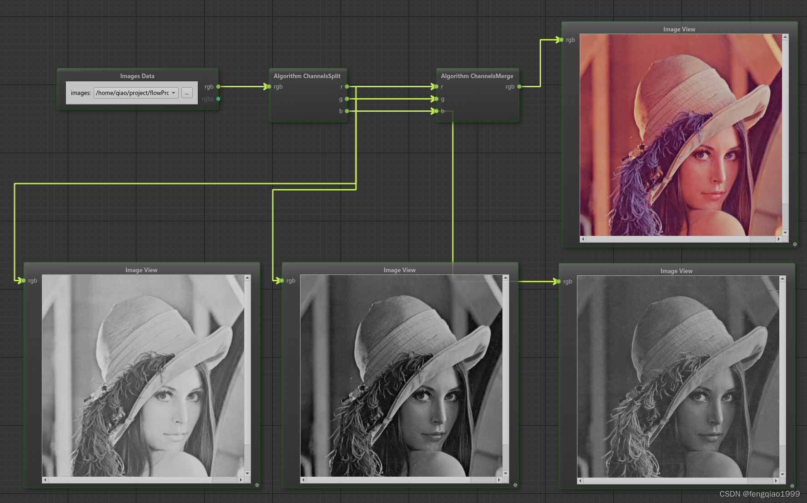Click the color Lena image thumbnail
Image resolution: width=807 pixels, height=503 pixels.
pyautogui.click(x=681, y=135)
